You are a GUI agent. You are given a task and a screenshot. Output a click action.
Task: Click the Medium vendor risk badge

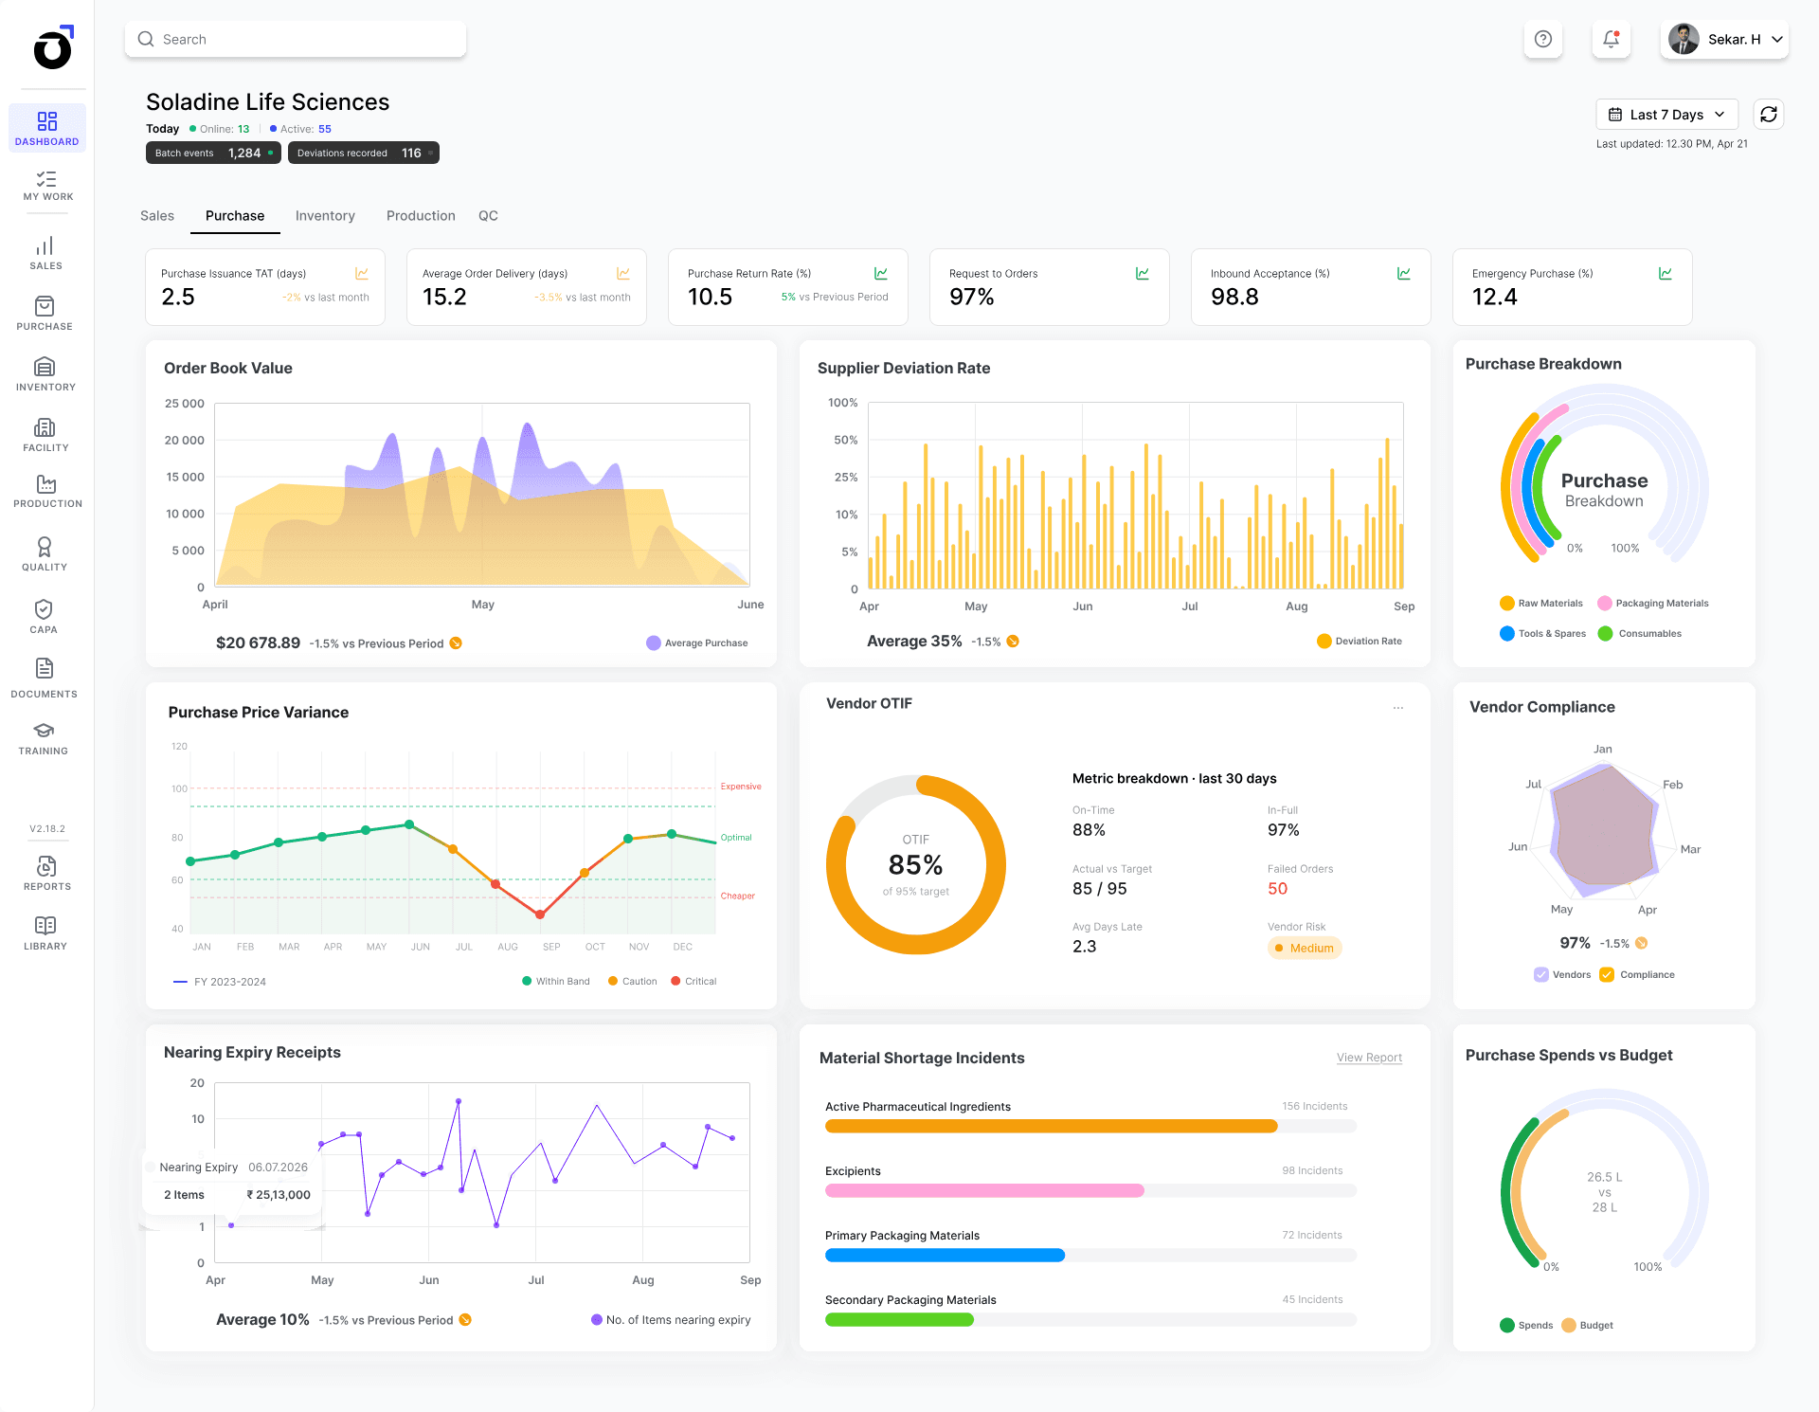tap(1305, 948)
